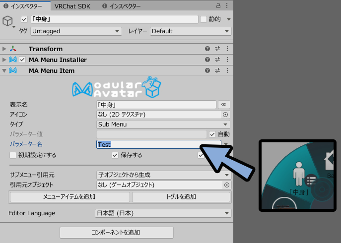341x243 pixels.
Task: Open the cube icon's small dropdown arrow
Action: (x=14, y=27)
